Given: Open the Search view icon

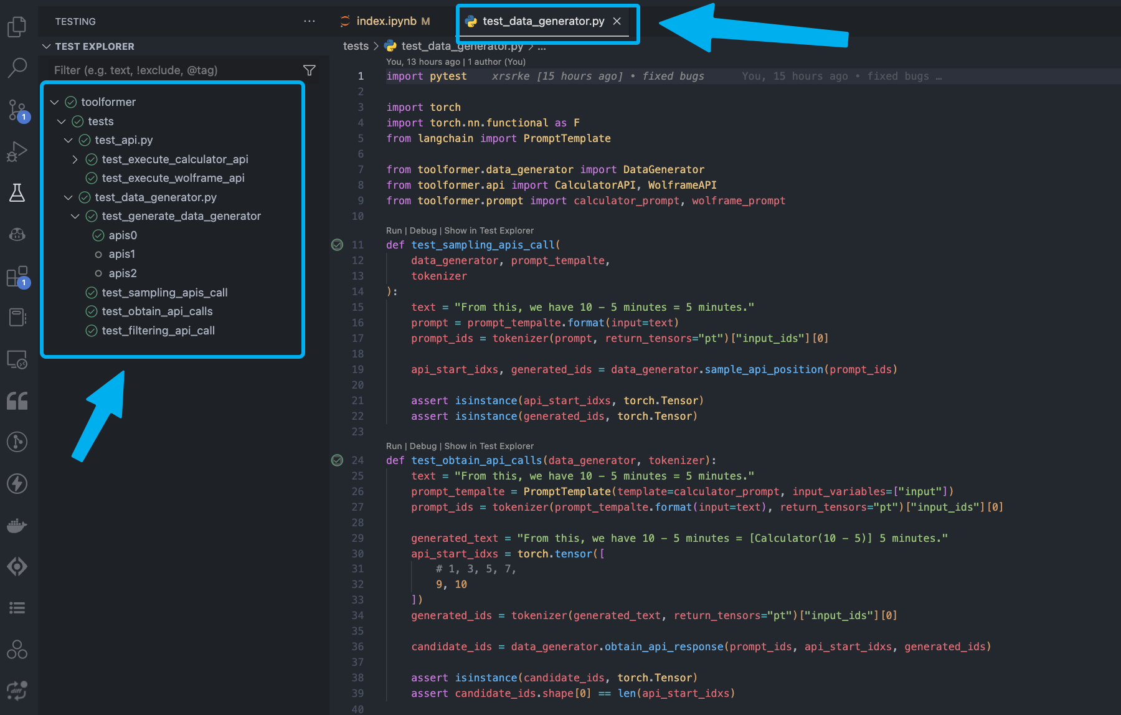Looking at the screenshot, I should point(17,68).
